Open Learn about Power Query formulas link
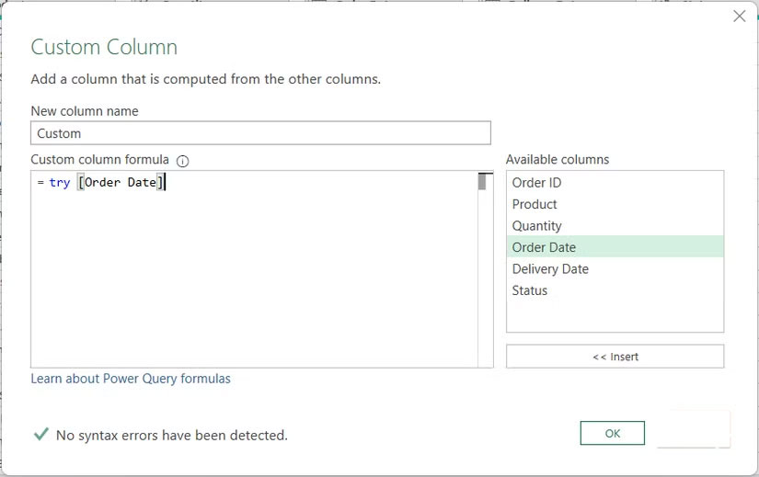The width and height of the screenshot is (759, 477). [131, 379]
